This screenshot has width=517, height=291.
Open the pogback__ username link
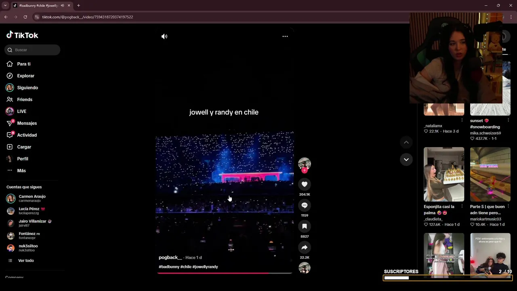(170, 257)
